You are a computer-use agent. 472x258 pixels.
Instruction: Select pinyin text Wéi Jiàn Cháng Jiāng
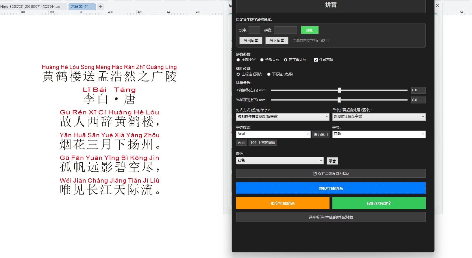pyautogui.click(x=93, y=181)
